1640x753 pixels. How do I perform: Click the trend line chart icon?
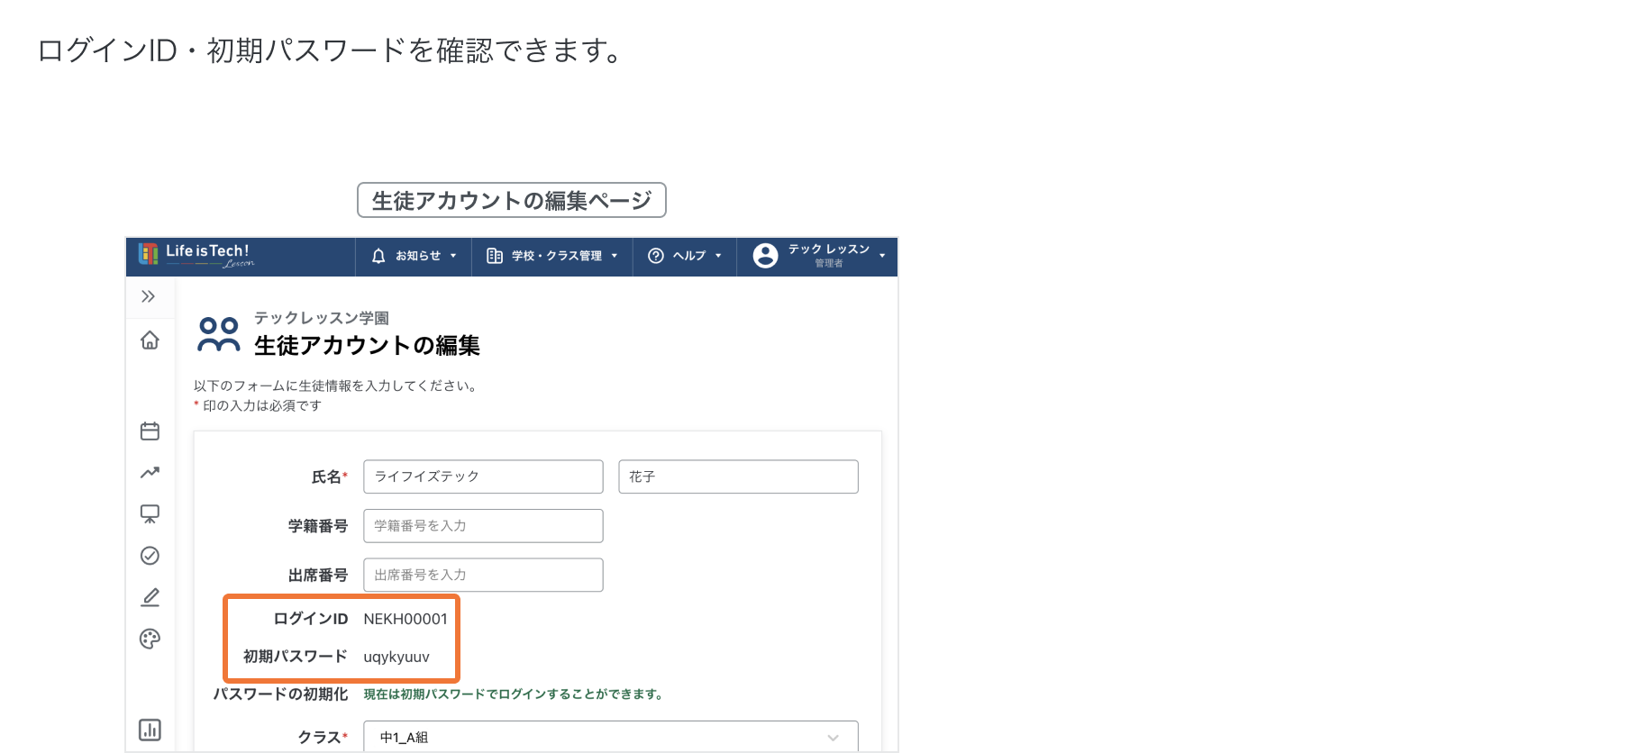[150, 473]
